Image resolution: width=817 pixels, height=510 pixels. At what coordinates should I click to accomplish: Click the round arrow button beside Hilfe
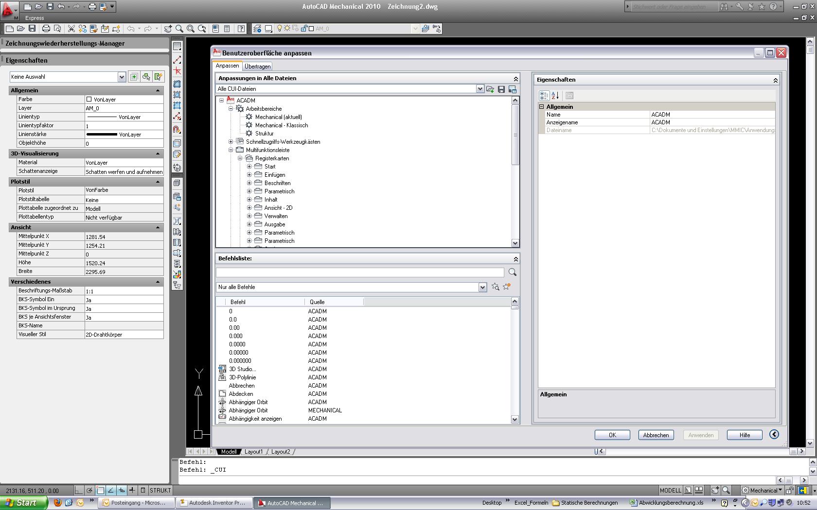point(774,435)
